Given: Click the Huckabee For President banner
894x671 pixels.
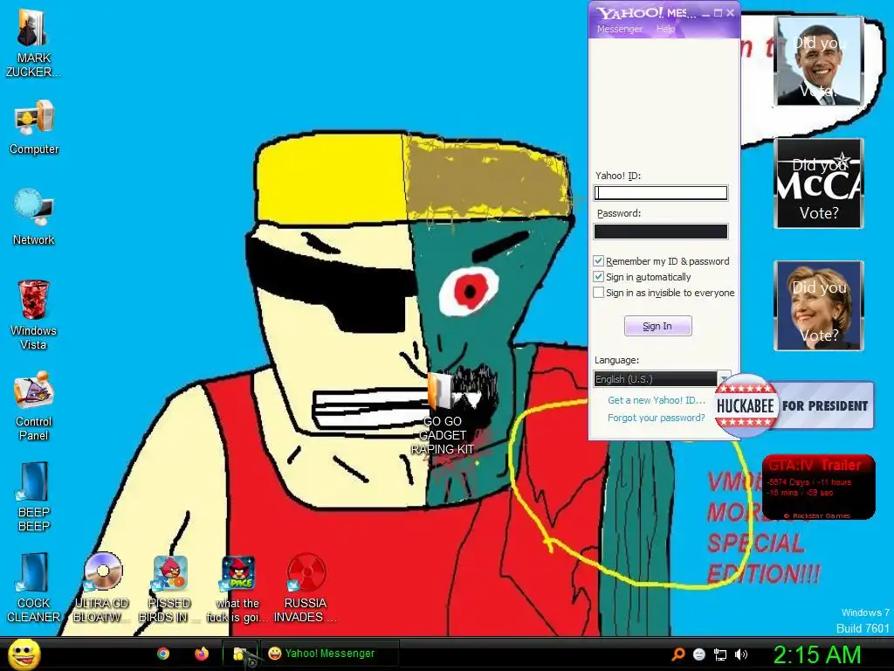Looking at the screenshot, I should [794, 405].
